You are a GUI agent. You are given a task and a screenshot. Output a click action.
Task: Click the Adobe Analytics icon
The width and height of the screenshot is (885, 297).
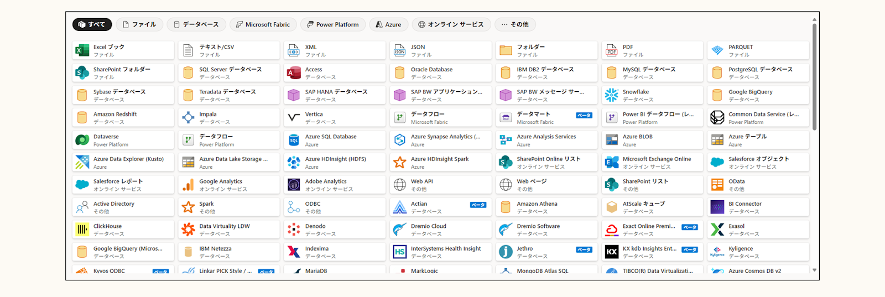click(x=294, y=185)
